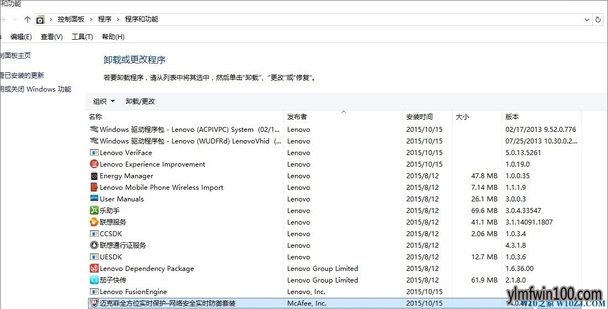This screenshot has height=309, width=608.
Task: Click the ACPIVPC driver package icon
Action: click(94, 129)
